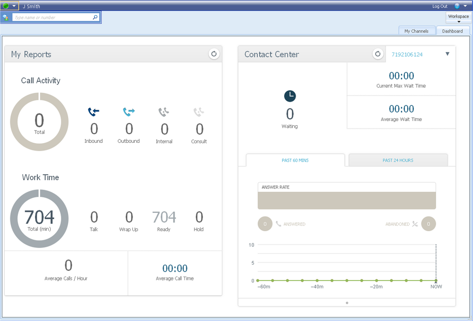Click the Inbound call icon
The width and height of the screenshot is (473, 321).
(94, 112)
